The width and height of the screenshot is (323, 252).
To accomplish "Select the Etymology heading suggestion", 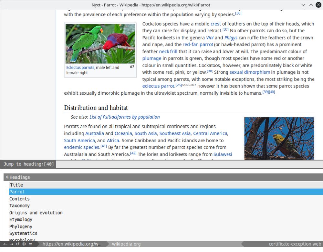I will (21, 219).
